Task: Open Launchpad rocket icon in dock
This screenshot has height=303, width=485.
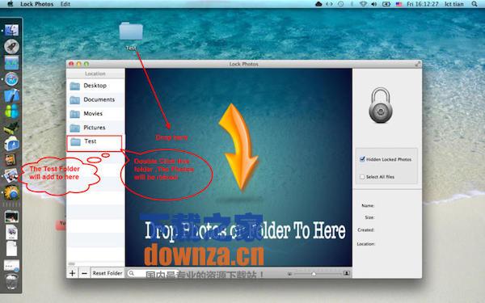Action: click(11, 46)
